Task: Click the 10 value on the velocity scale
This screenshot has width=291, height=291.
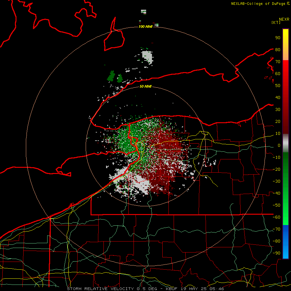Action: [x=278, y=134]
